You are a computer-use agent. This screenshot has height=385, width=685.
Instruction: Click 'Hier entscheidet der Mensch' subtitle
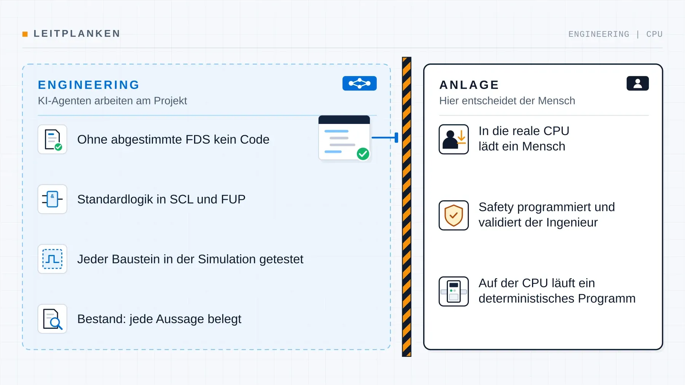pyautogui.click(x=507, y=101)
